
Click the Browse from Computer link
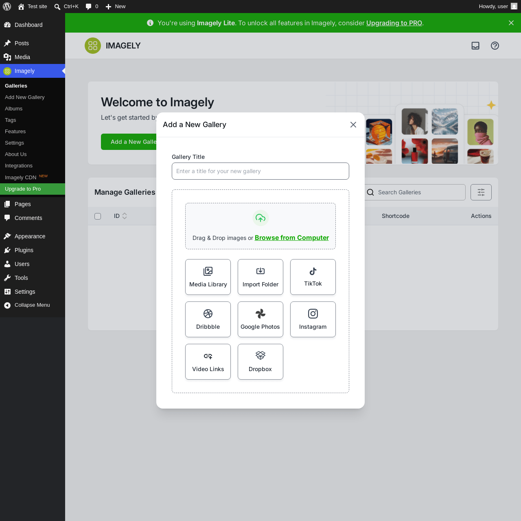(292, 237)
